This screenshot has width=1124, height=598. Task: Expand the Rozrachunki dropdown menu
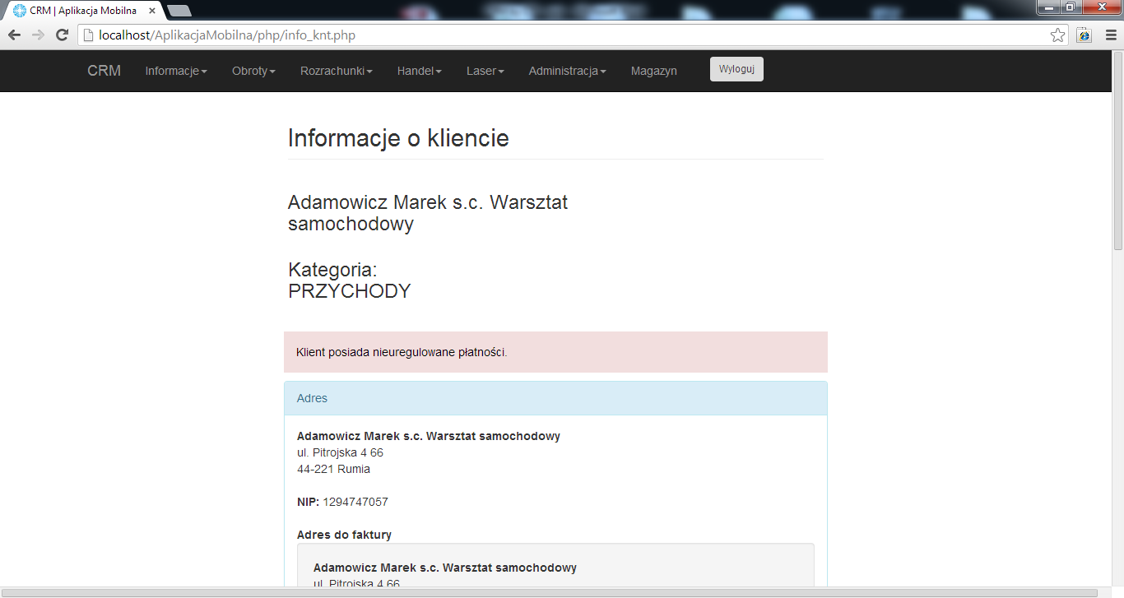pos(337,71)
